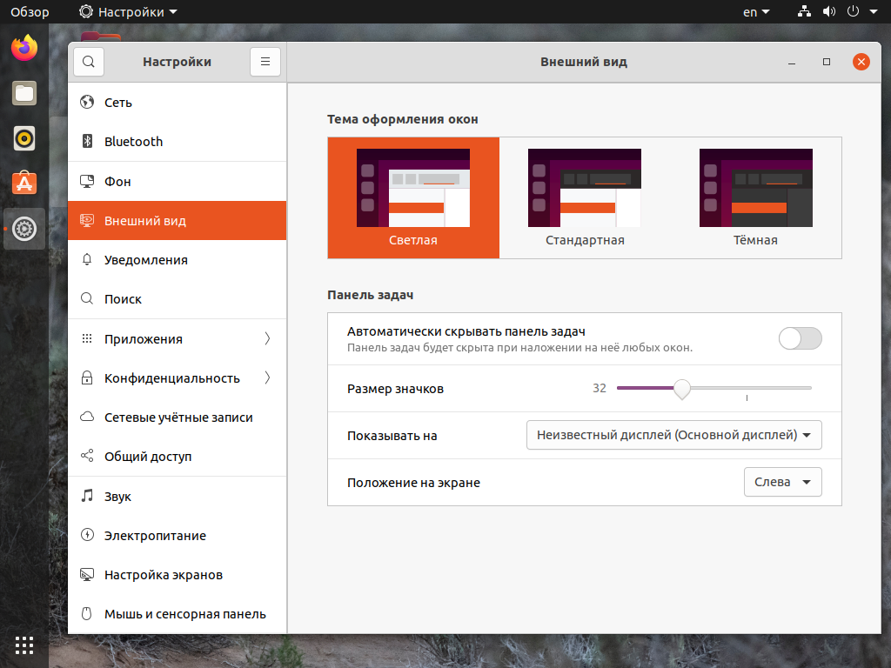Open the en keyboard layout menu
Image resolution: width=891 pixels, height=668 pixels.
[x=756, y=12]
